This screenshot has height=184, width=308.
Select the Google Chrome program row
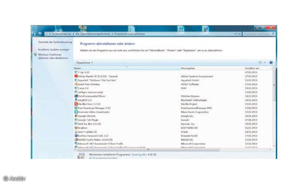point(173,116)
